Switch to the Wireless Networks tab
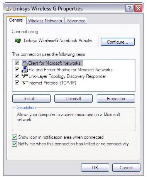Image resolution: width=147 pixels, height=177 pixels. (x=45, y=21)
